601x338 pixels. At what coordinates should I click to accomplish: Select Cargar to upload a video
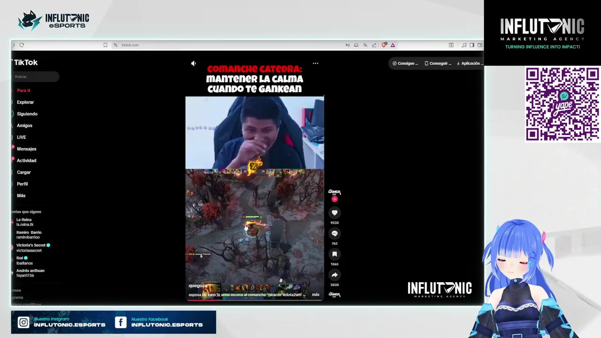[x=23, y=172]
